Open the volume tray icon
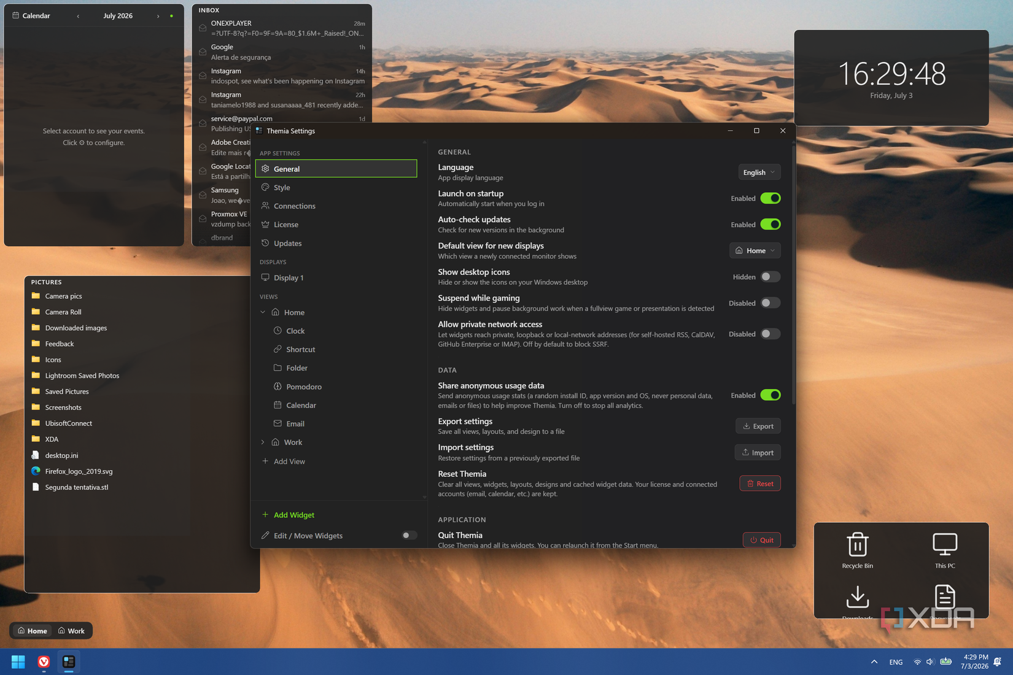 pyautogui.click(x=930, y=662)
